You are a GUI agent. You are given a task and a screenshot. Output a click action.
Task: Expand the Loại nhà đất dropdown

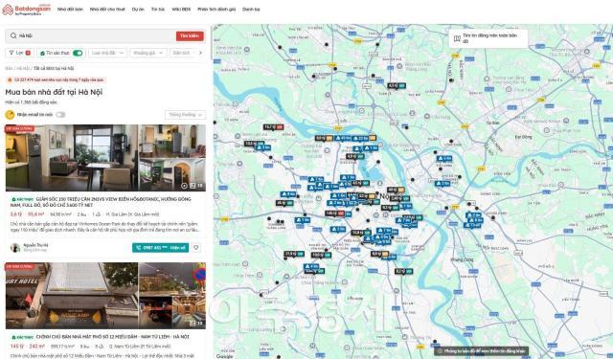pos(107,53)
